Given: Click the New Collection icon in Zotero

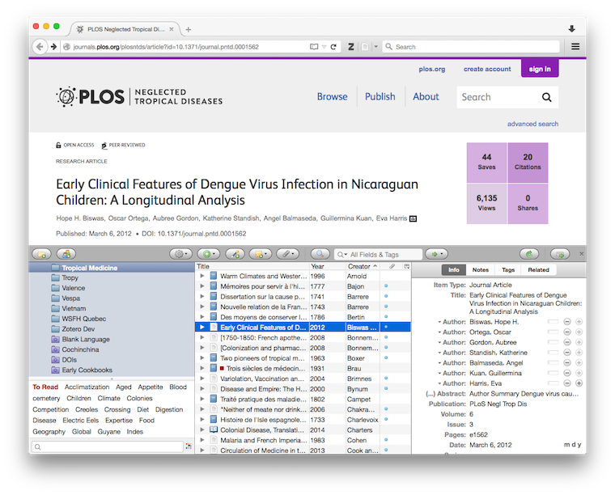Looking at the screenshot, I should click(x=42, y=254).
